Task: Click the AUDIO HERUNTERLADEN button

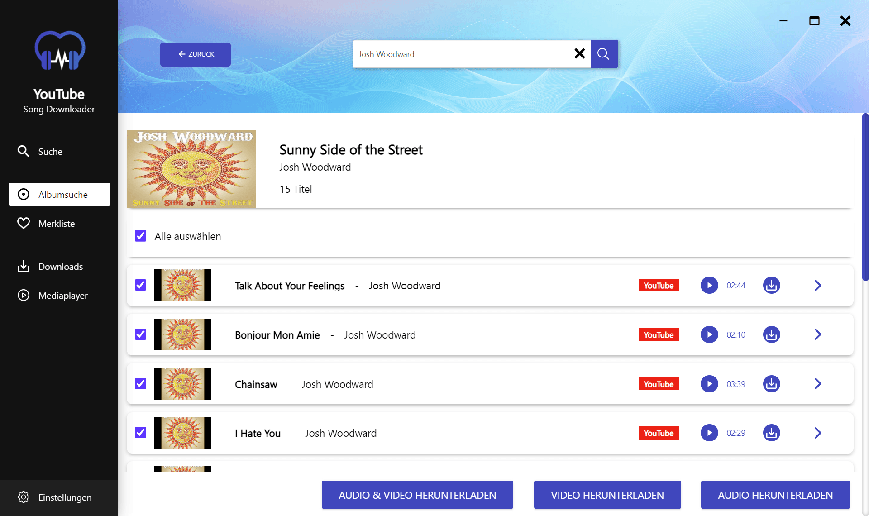Action: (775, 495)
